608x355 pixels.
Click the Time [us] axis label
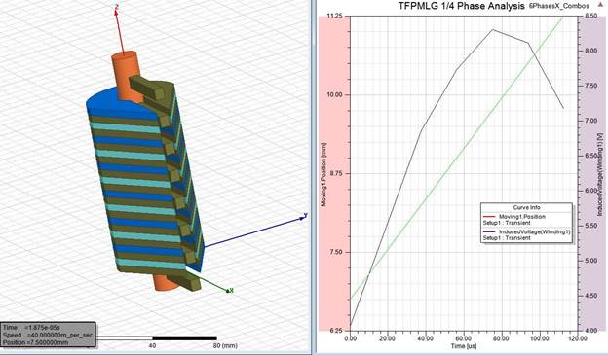click(x=464, y=345)
